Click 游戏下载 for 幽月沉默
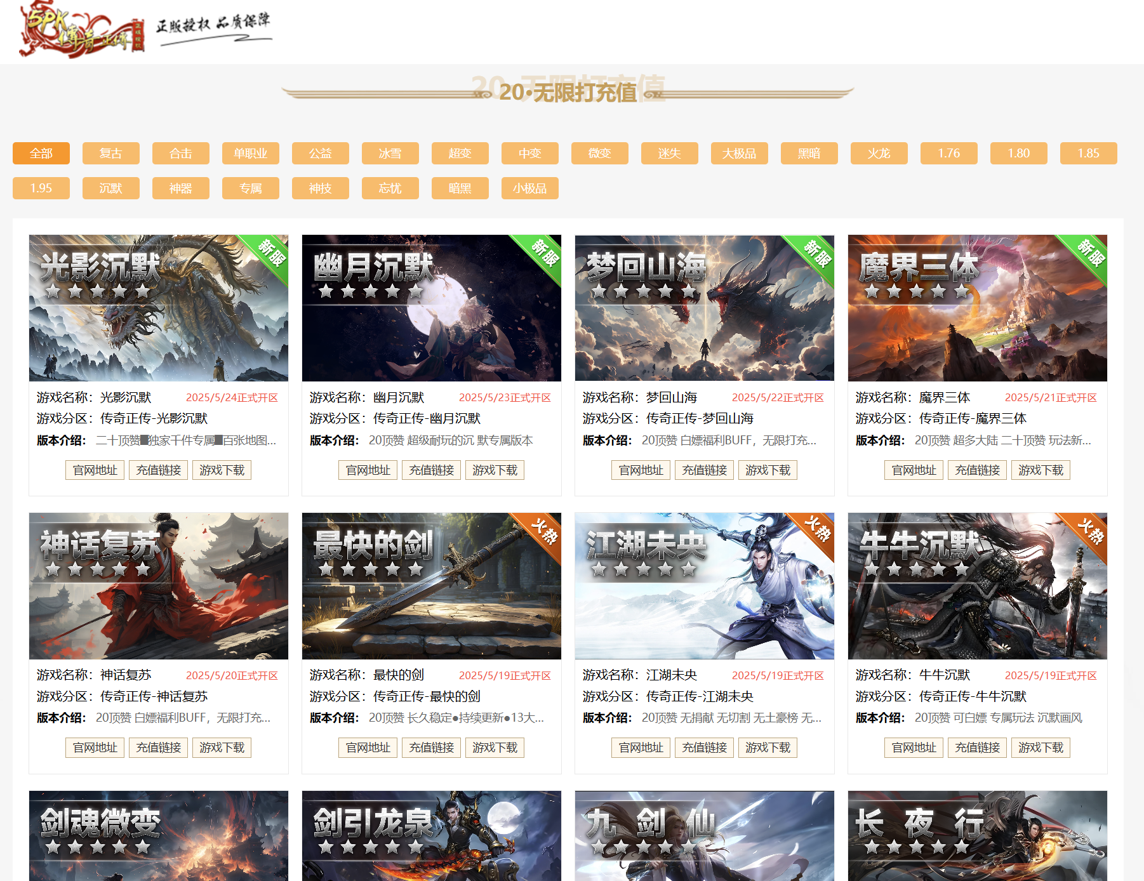The width and height of the screenshot is (1144, 881). pyautogui.click(x=495, y=470)
